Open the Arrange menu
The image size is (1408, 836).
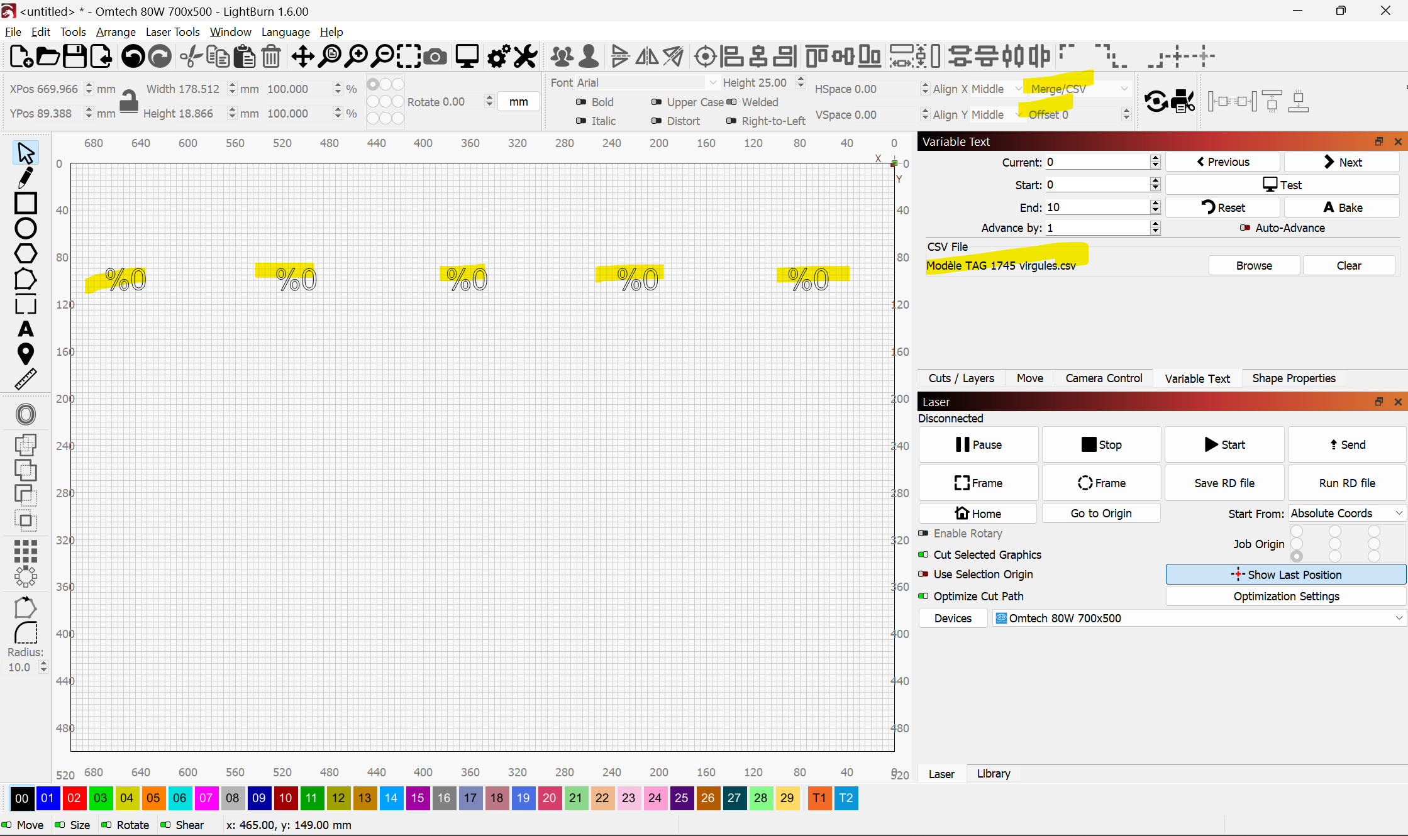[x=116, y=31]
